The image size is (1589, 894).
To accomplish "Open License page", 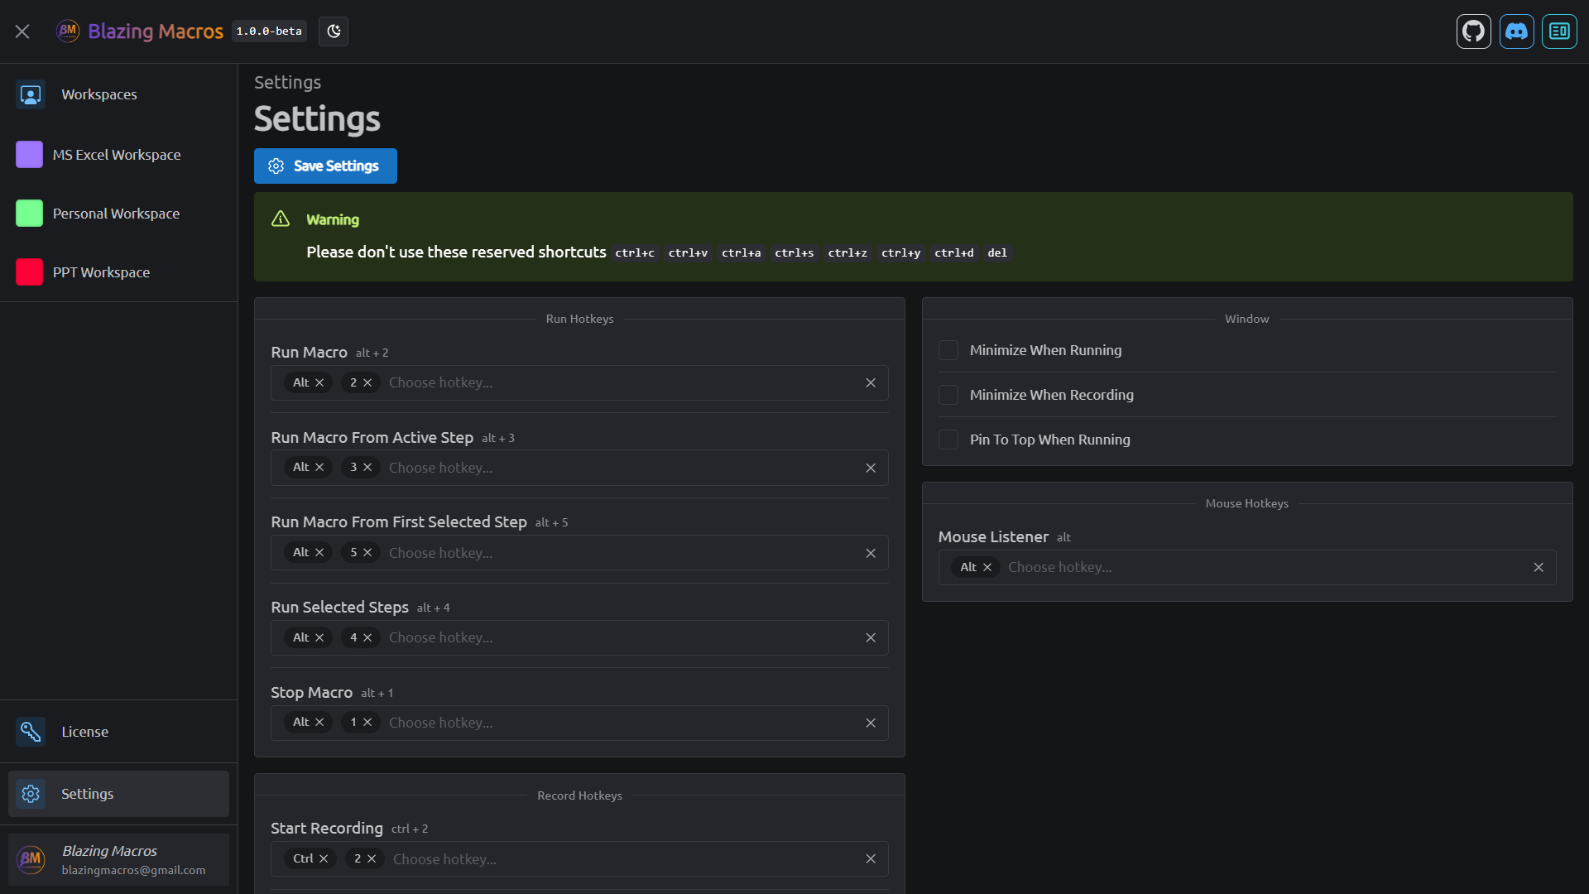I will click(119, 732).
